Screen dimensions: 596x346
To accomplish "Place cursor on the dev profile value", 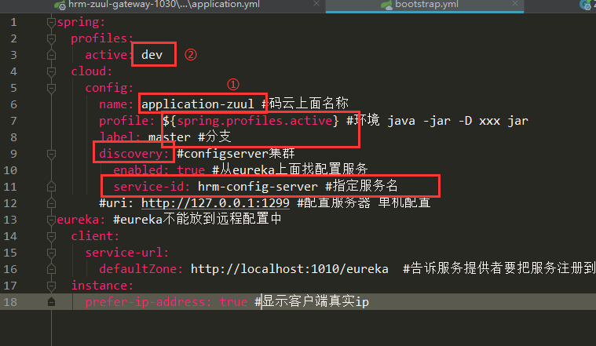I will click(x=152, y=55).
